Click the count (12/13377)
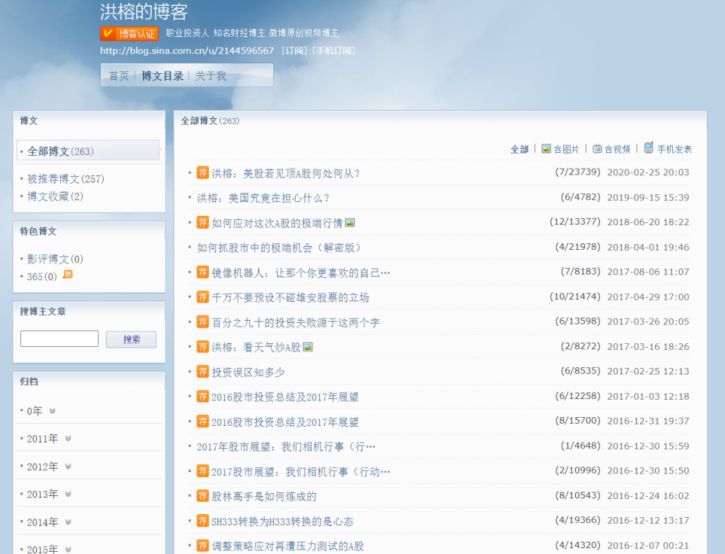Screen dimensions: 725x554 [x=575, y=222]
